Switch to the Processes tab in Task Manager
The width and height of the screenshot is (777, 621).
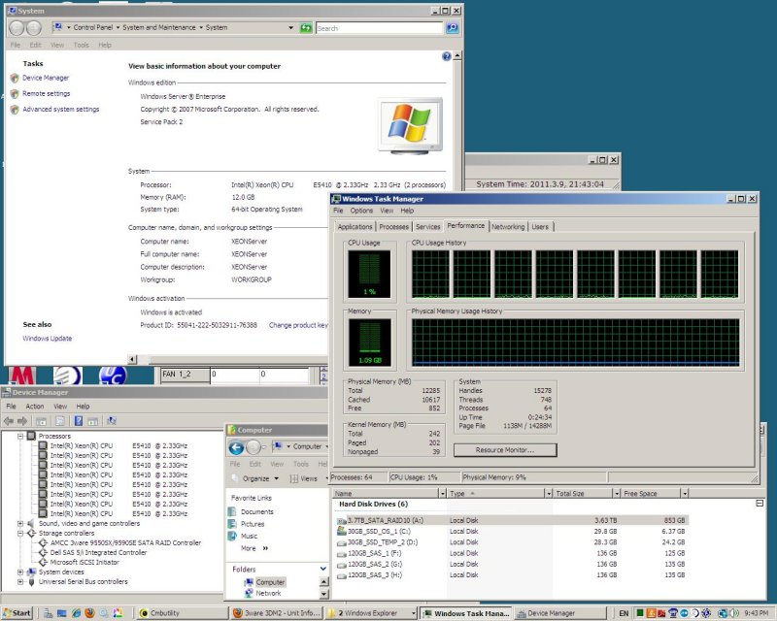click(x=394, y=227)
